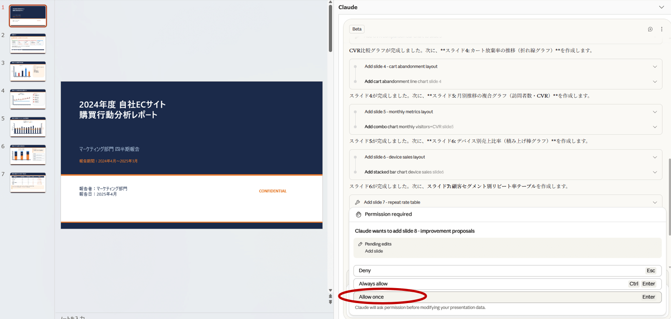Screen dimensions: 671x319
Task: Click the previous slide double-arrow icon
Action: click(330, 296)
